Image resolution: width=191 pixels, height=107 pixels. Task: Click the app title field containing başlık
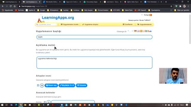pyautogui.click(x=94, y=37)
